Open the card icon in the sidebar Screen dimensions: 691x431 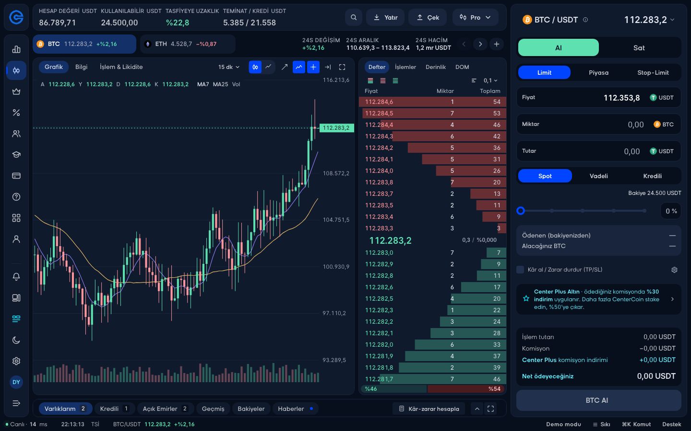[x=16, y=176]
